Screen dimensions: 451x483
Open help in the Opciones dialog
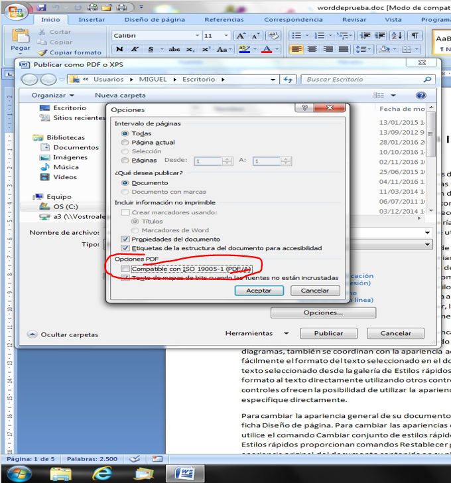pyautogui.click(x=304, y=108)
